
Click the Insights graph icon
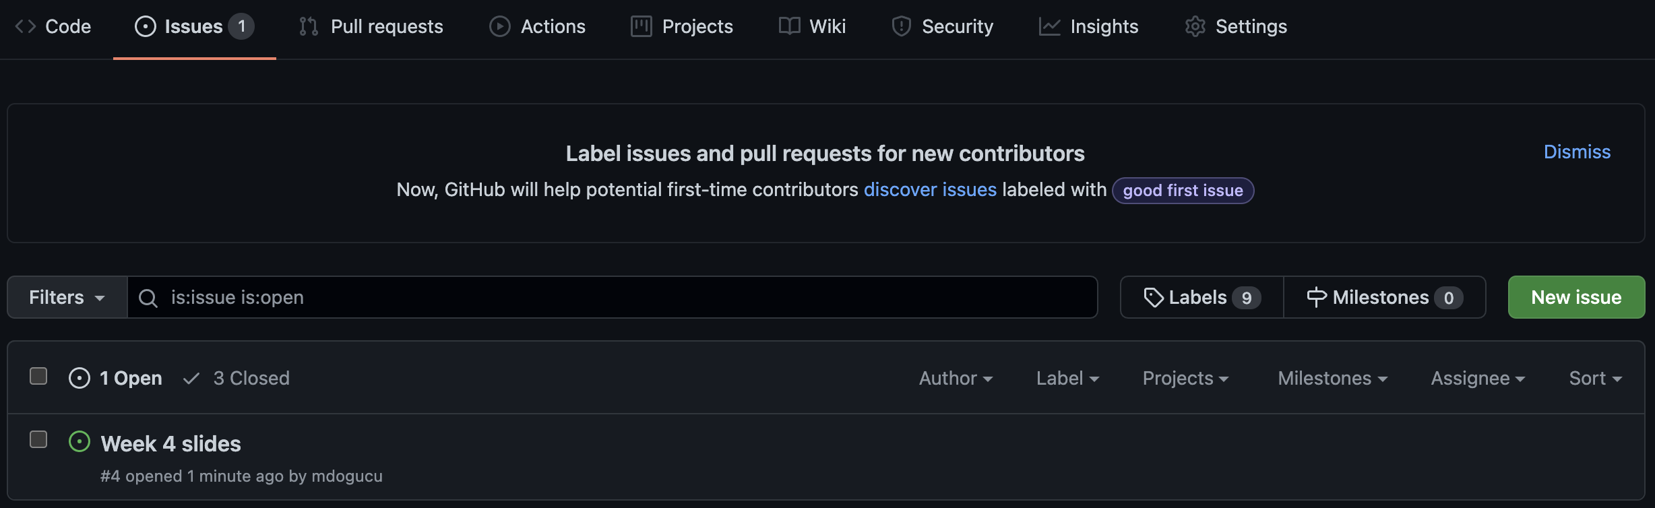(x=1049, y=26)
